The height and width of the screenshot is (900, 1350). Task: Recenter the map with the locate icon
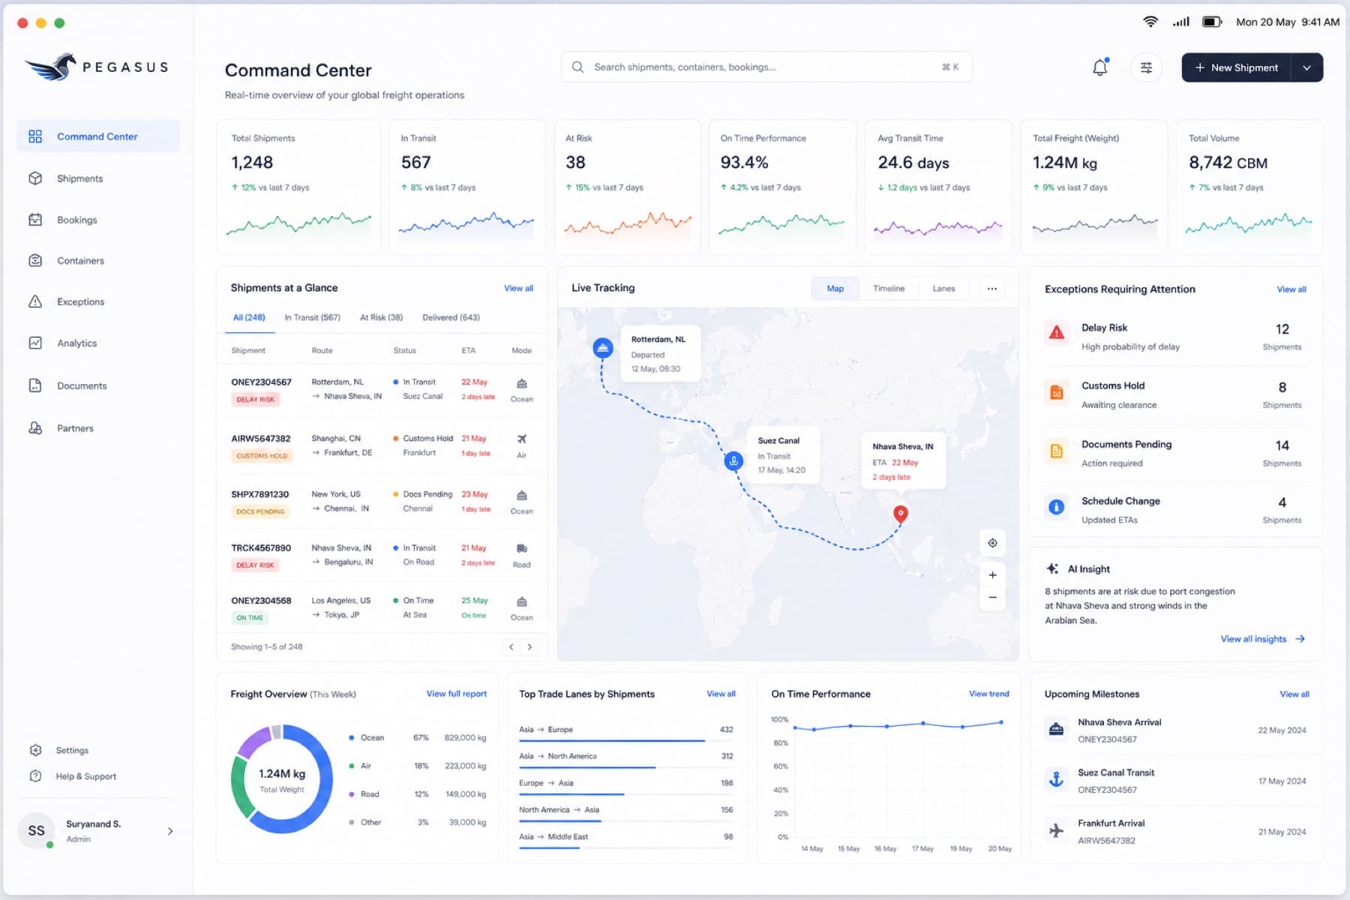(x=992, y=543)
